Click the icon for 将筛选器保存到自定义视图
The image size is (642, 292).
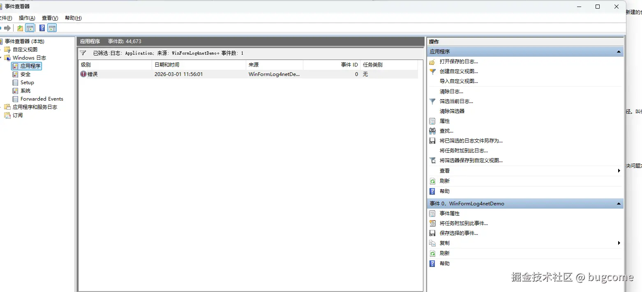432,161
